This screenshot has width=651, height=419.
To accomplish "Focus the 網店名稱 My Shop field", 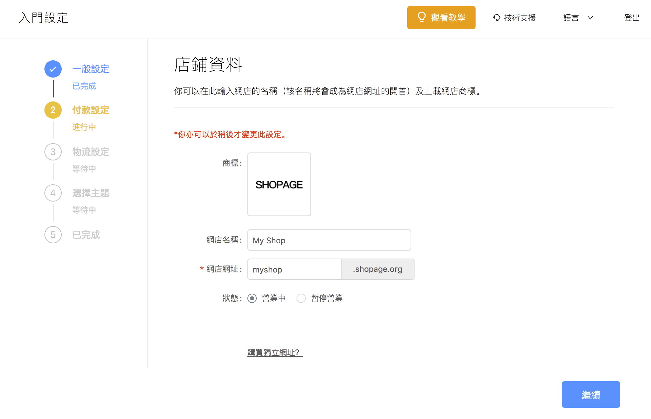I will (329, 240).
